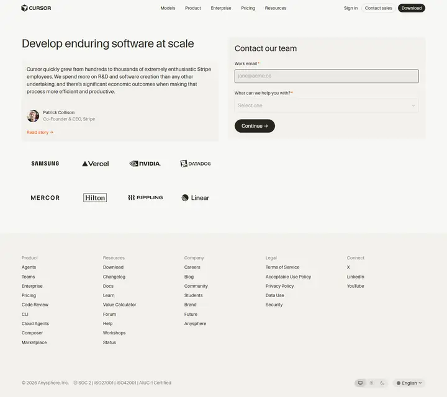The height and width of the screenshot is (397, 447).
Task: Click the Vercel logo
Action: pos(95,164)
